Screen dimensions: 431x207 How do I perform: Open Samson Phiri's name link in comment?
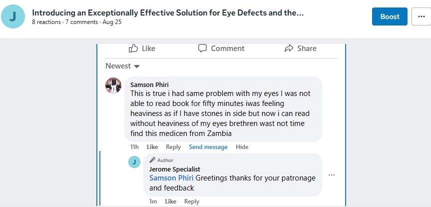(x=149, y=84)
